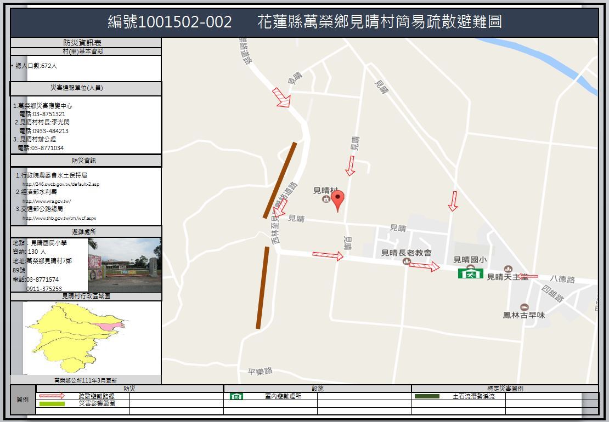The height and width of the screenshot is (422, 609).
Task: Click the upper brown debris-flow line on map
Action: 280,180
